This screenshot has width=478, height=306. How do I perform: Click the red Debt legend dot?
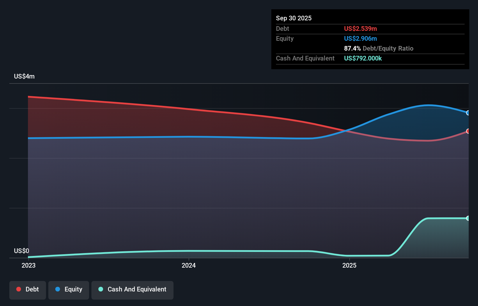[x=19, y=289]
